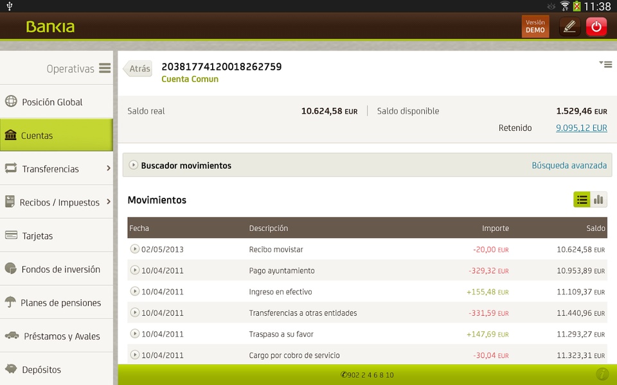Select the Ingreso en efectivo description
This screenshot has width=617, height=385.
(280, 292)
